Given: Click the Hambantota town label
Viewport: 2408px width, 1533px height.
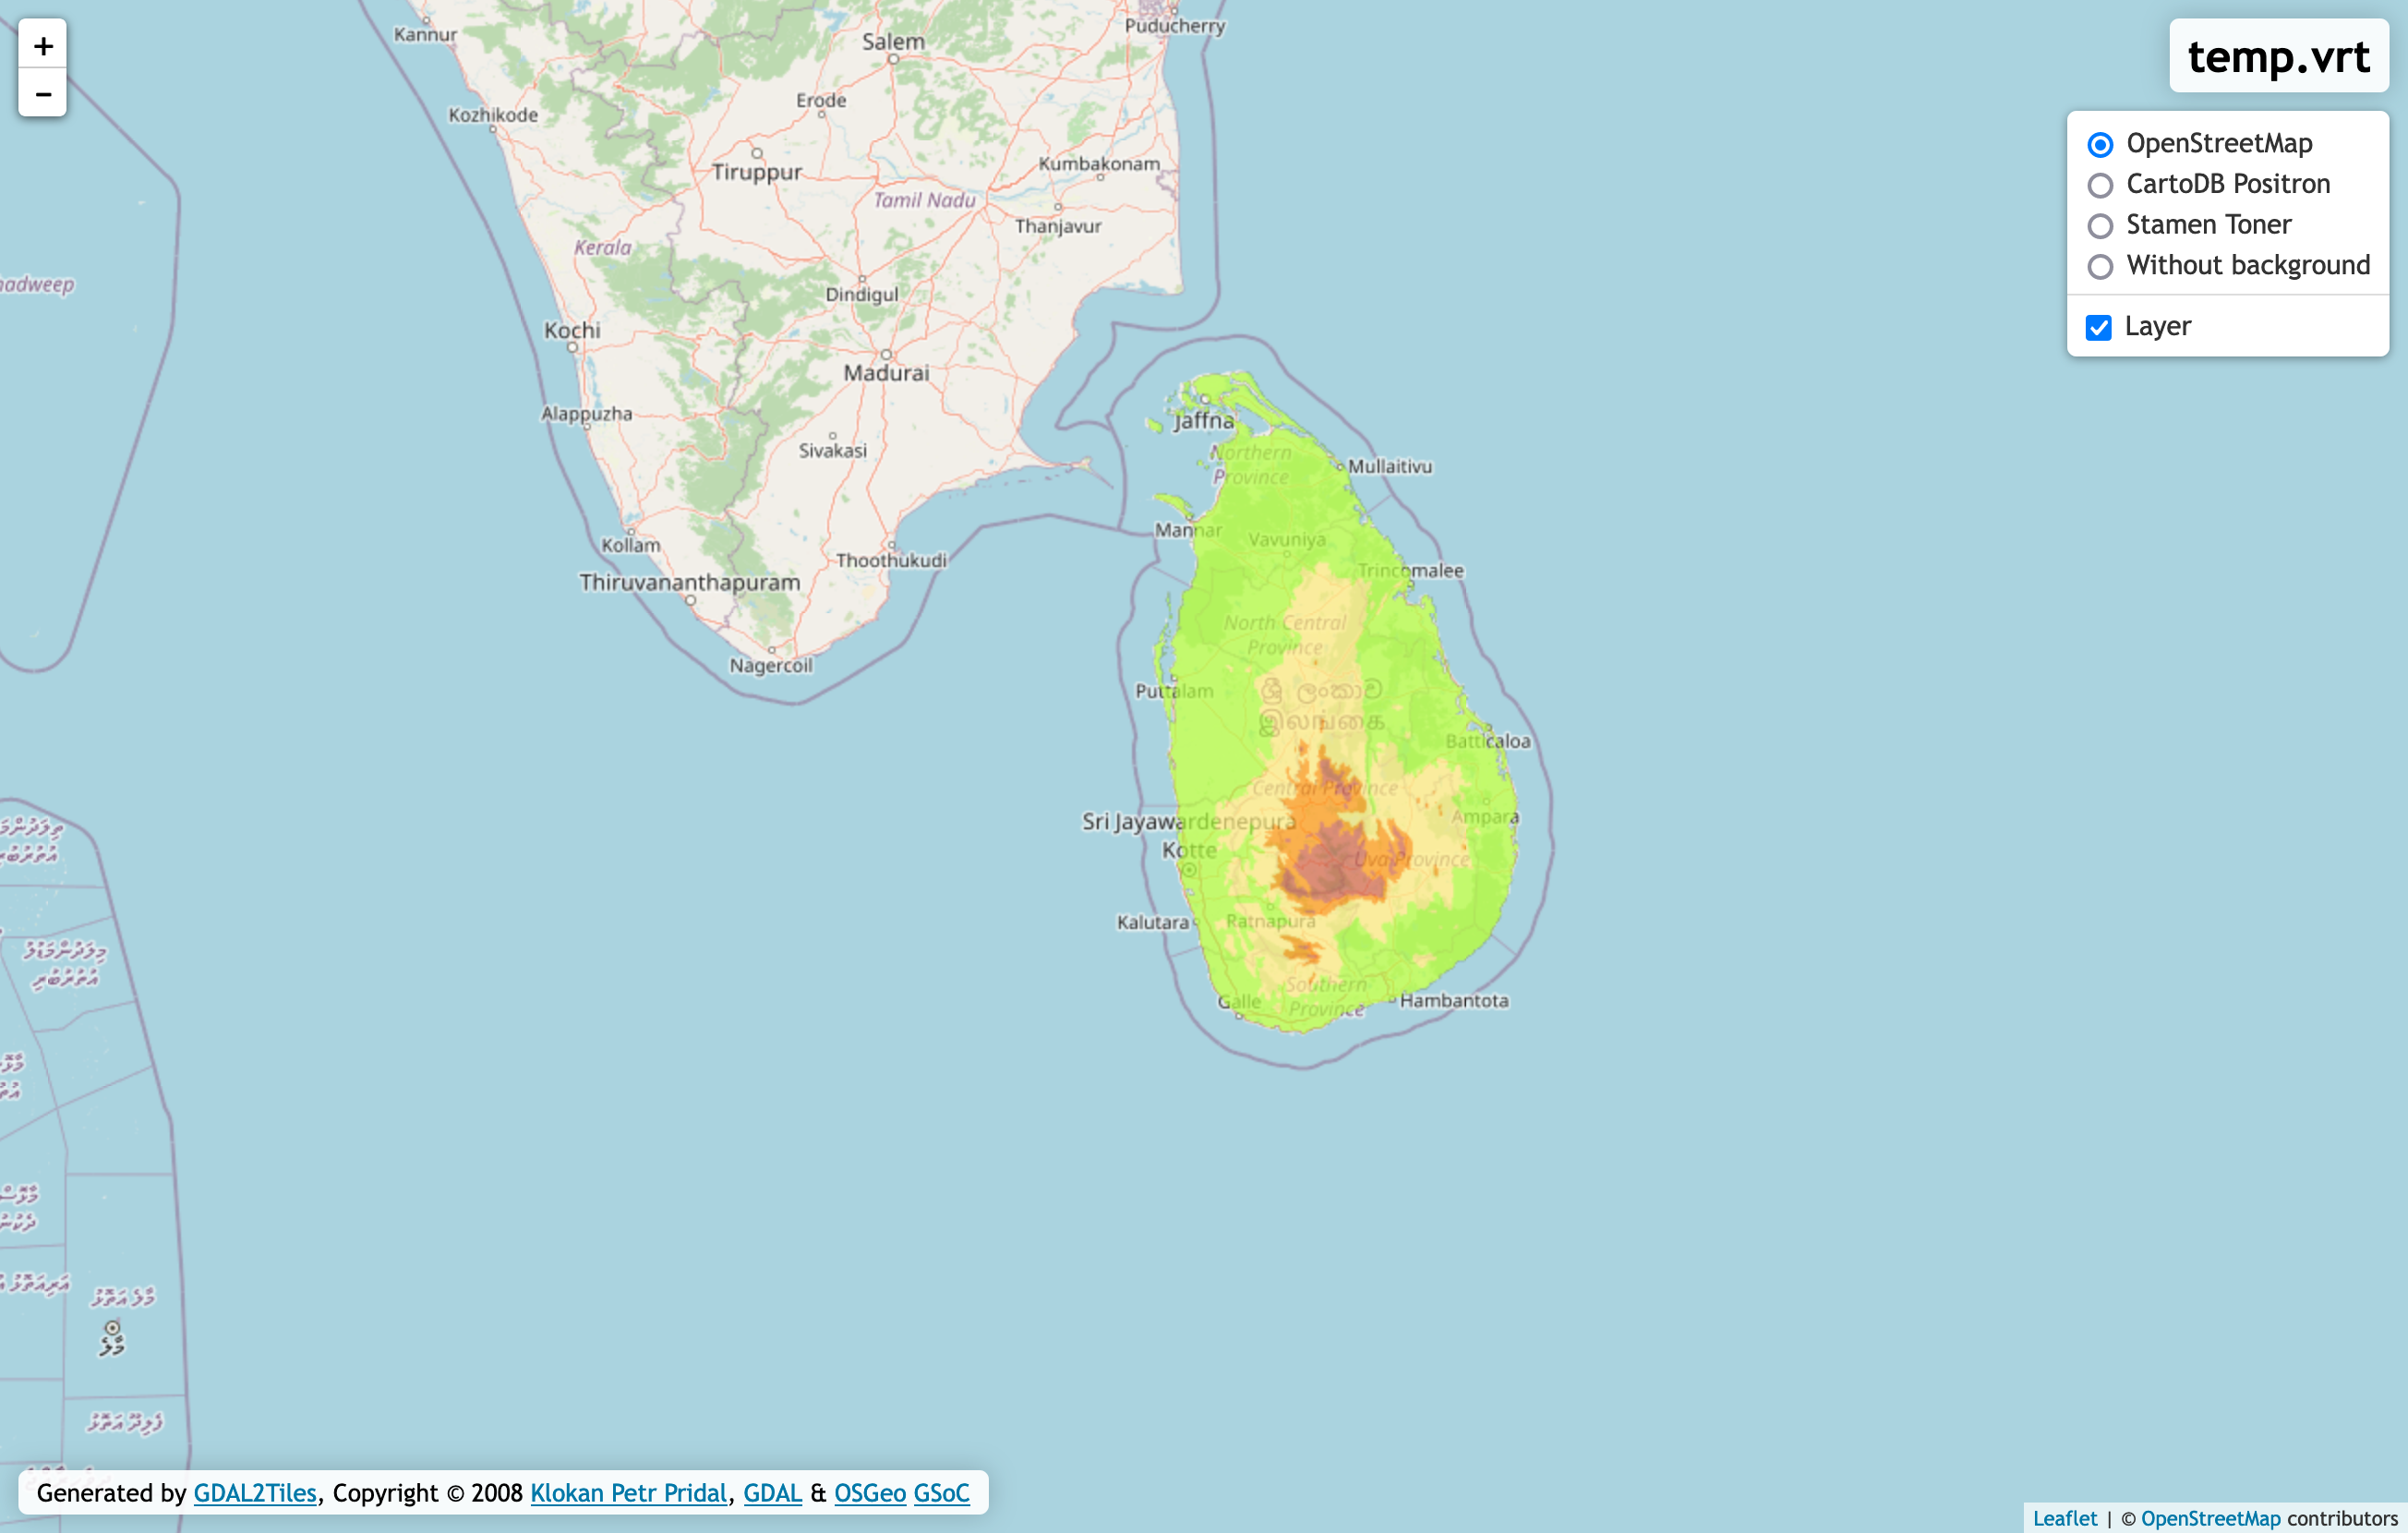Looking at the screenshot, I should point(1453,1000).
